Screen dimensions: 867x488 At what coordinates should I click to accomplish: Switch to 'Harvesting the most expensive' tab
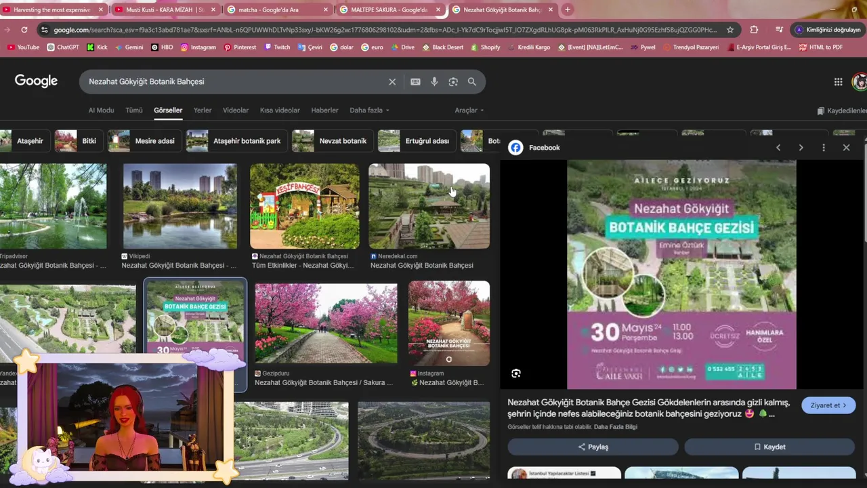point(53,9)
